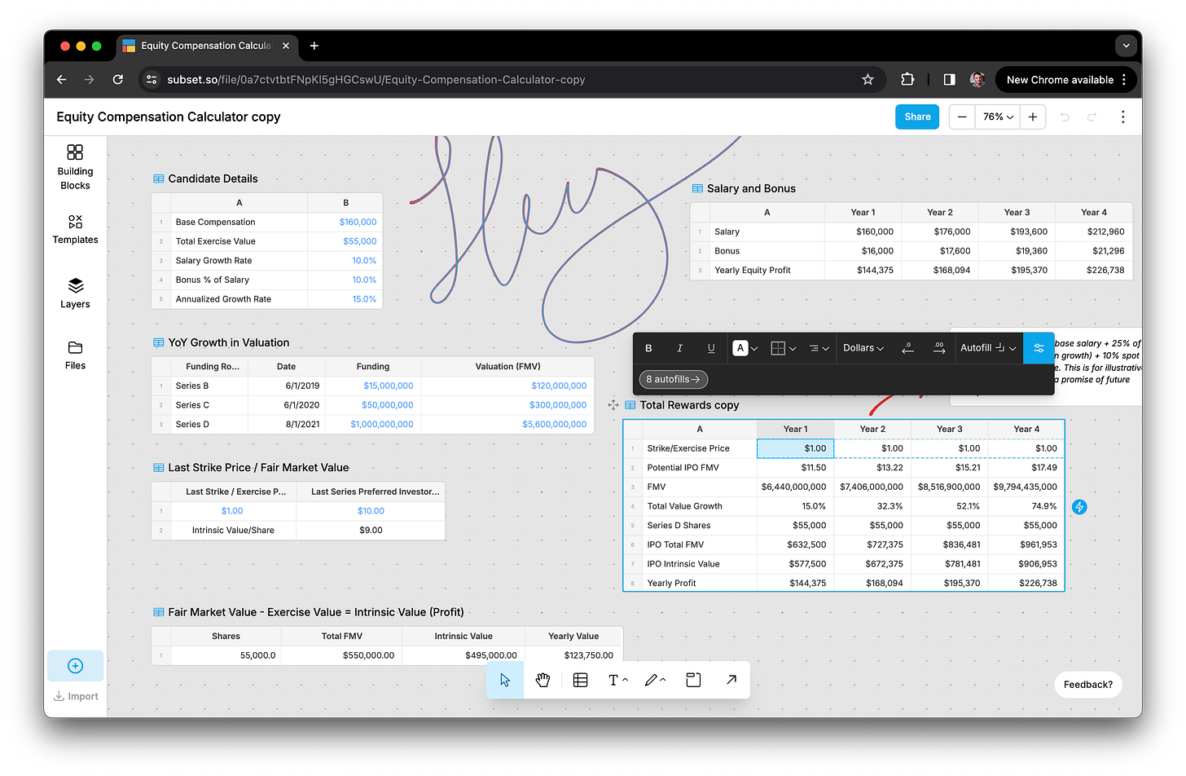Select the Base Compensation $160,000 cell
The width and height of the screenshot is (1186, 776).
coord(345,222)
